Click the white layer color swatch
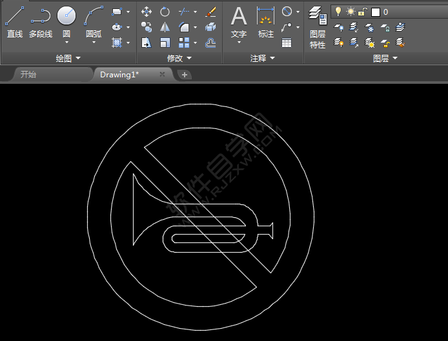This screenshot has height=341, width=448. pos(375,12)
